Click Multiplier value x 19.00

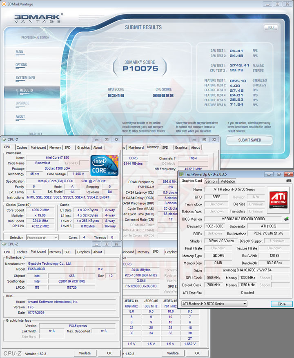click(40, 216)
